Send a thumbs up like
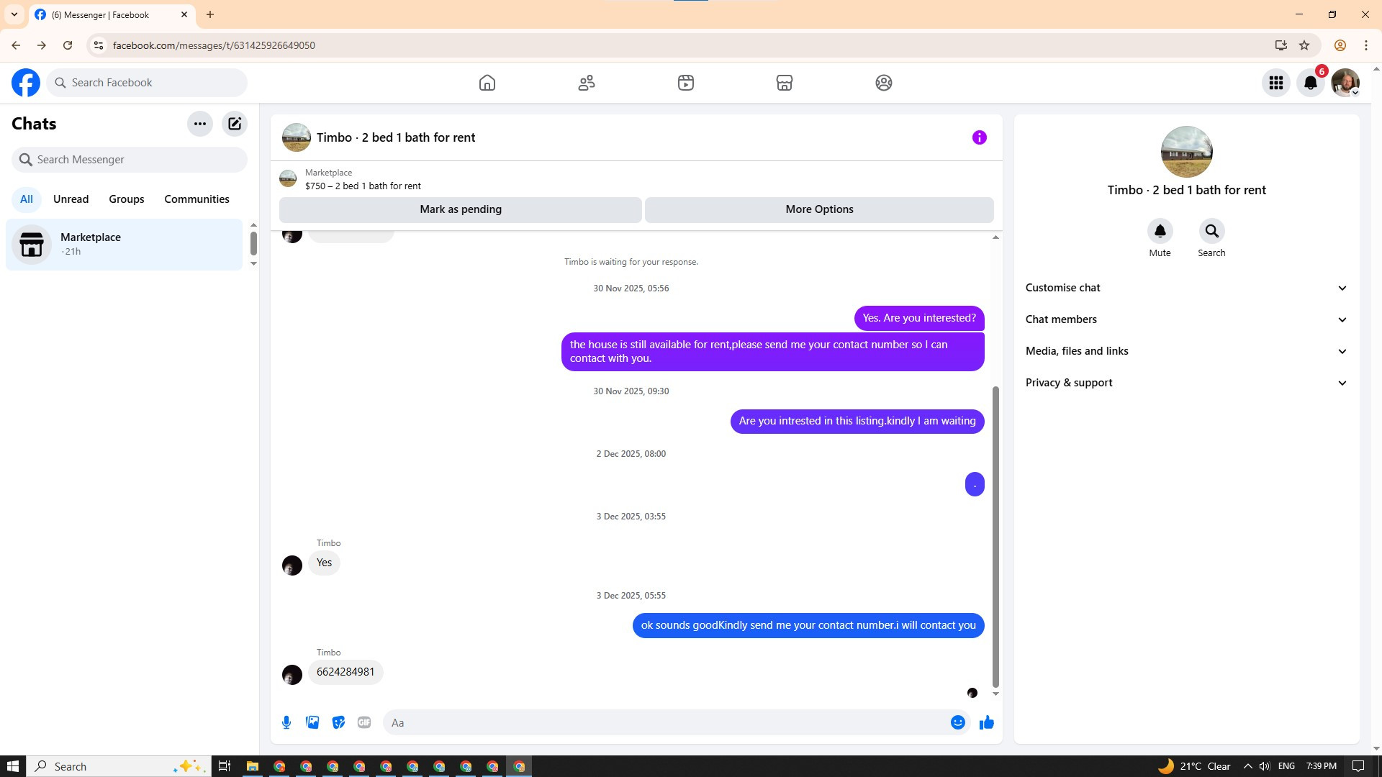 986,722
